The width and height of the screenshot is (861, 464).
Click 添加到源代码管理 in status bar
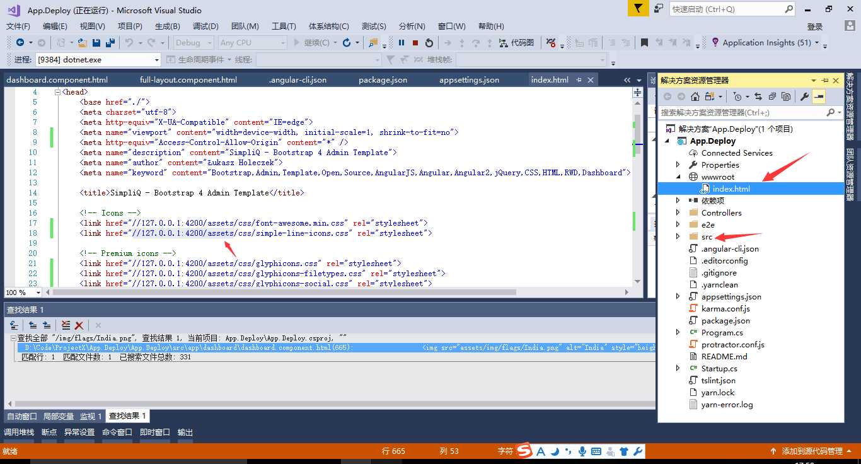(x=812, y=451)
